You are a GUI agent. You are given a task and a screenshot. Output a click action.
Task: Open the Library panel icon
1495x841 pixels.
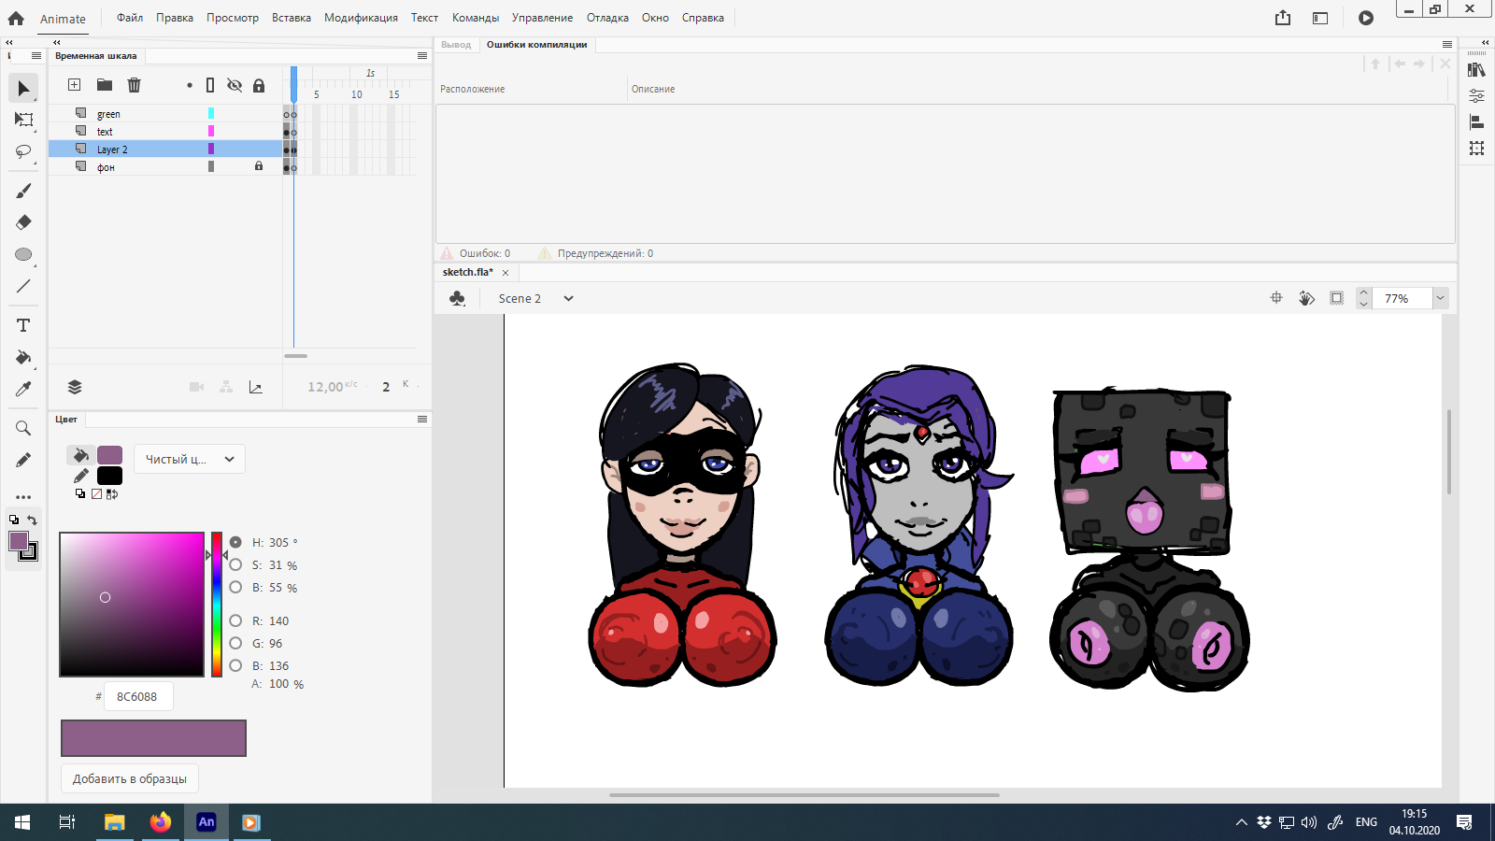(1476, 70)
